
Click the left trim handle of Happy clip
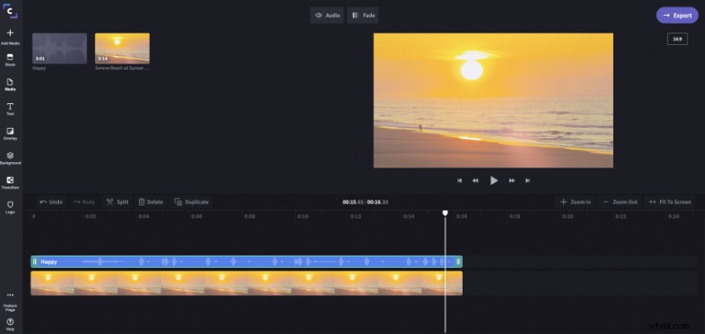34,262
